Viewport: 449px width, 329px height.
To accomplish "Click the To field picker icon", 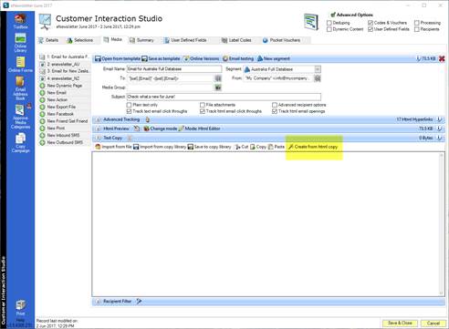I will click(218, 78).
